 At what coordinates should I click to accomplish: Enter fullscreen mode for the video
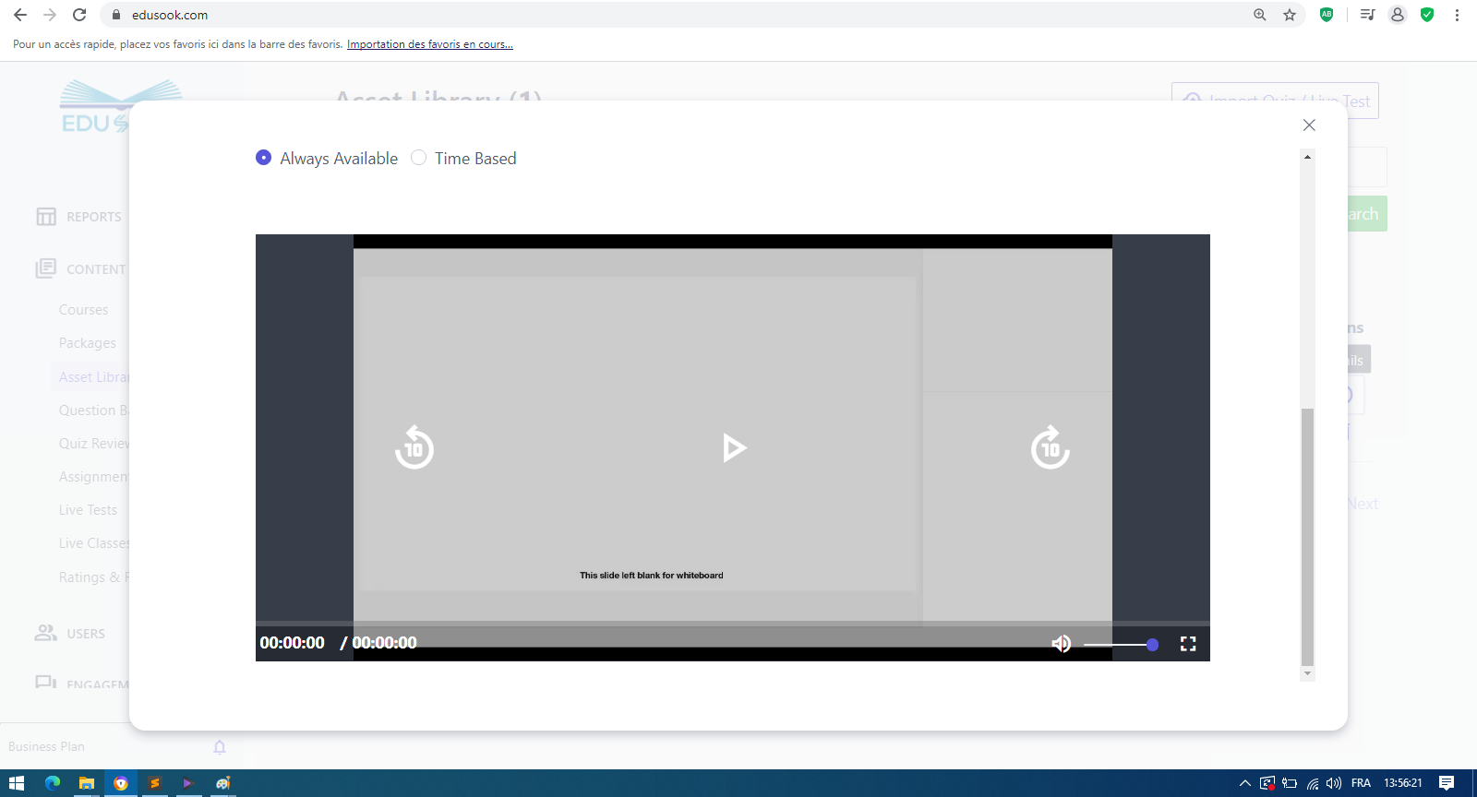pyautogui.click(x=1188, y=644)
